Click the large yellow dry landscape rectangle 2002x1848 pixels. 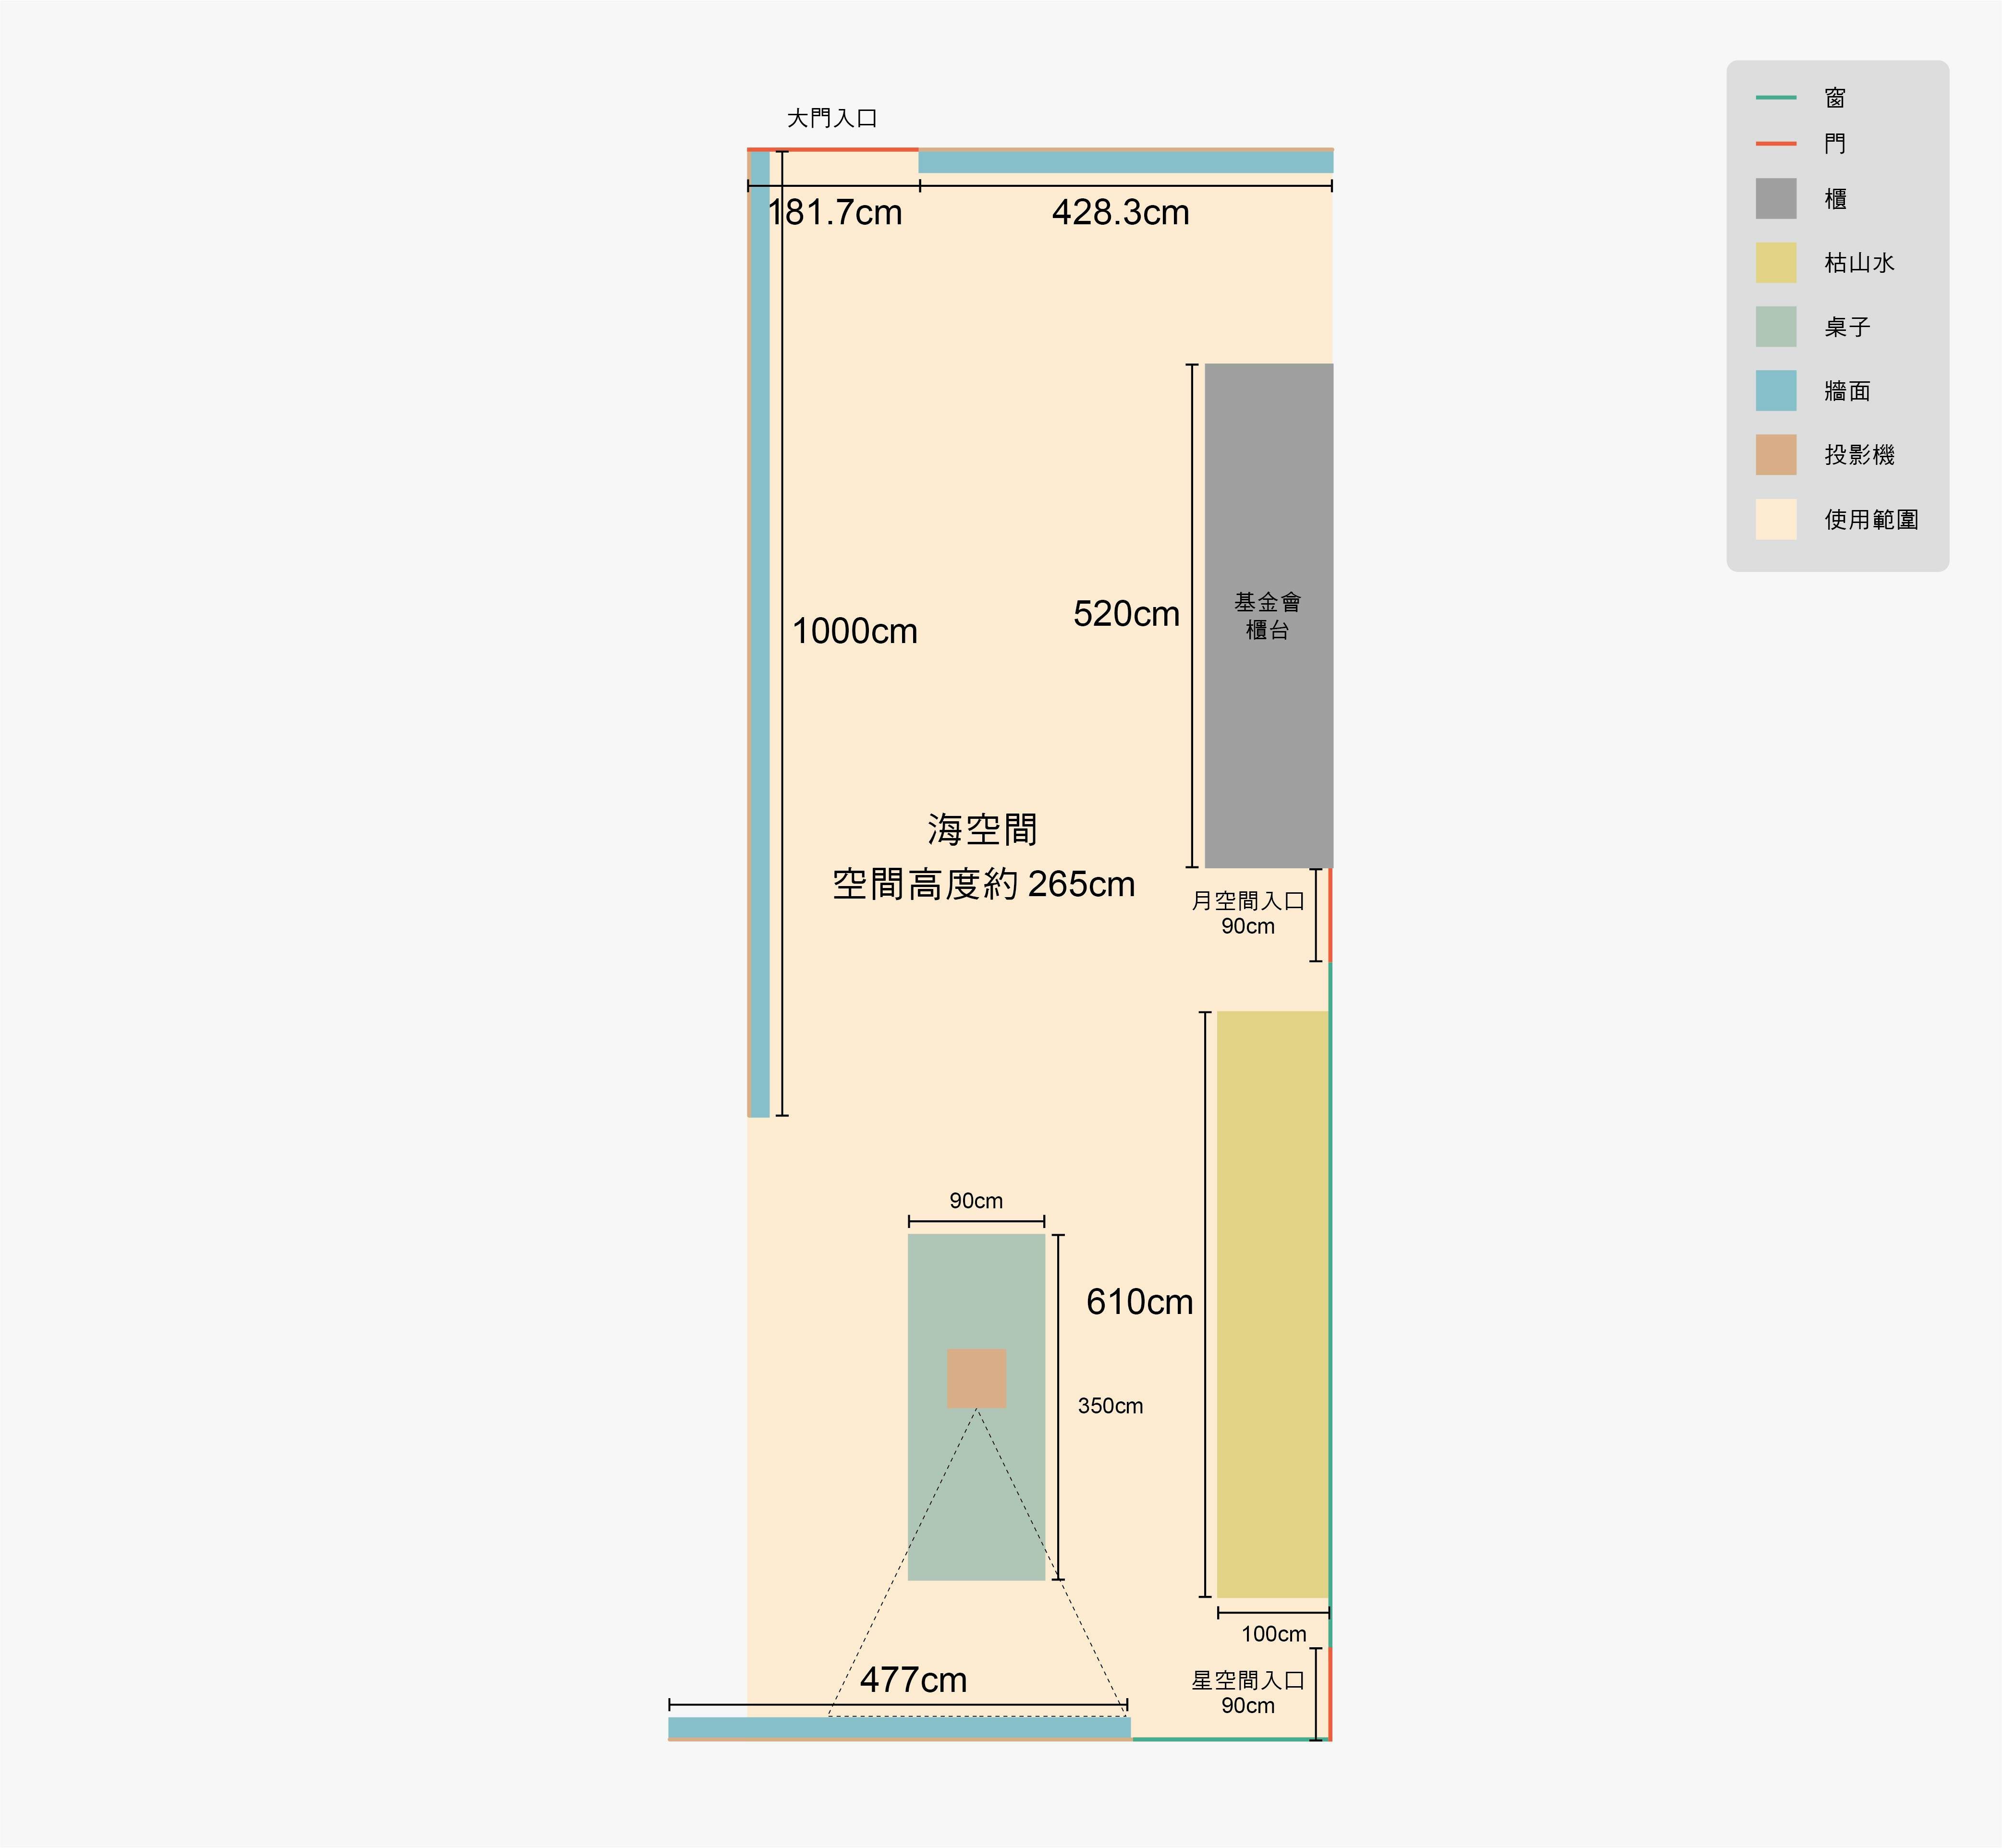1272,1303
